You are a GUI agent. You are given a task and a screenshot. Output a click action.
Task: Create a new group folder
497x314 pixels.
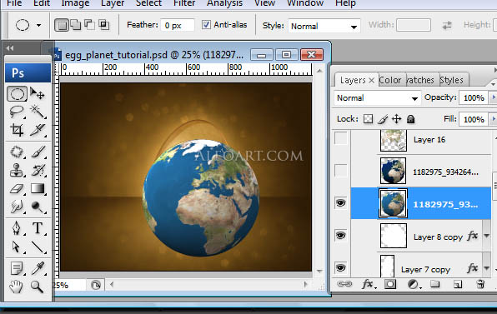pos(435,284)
